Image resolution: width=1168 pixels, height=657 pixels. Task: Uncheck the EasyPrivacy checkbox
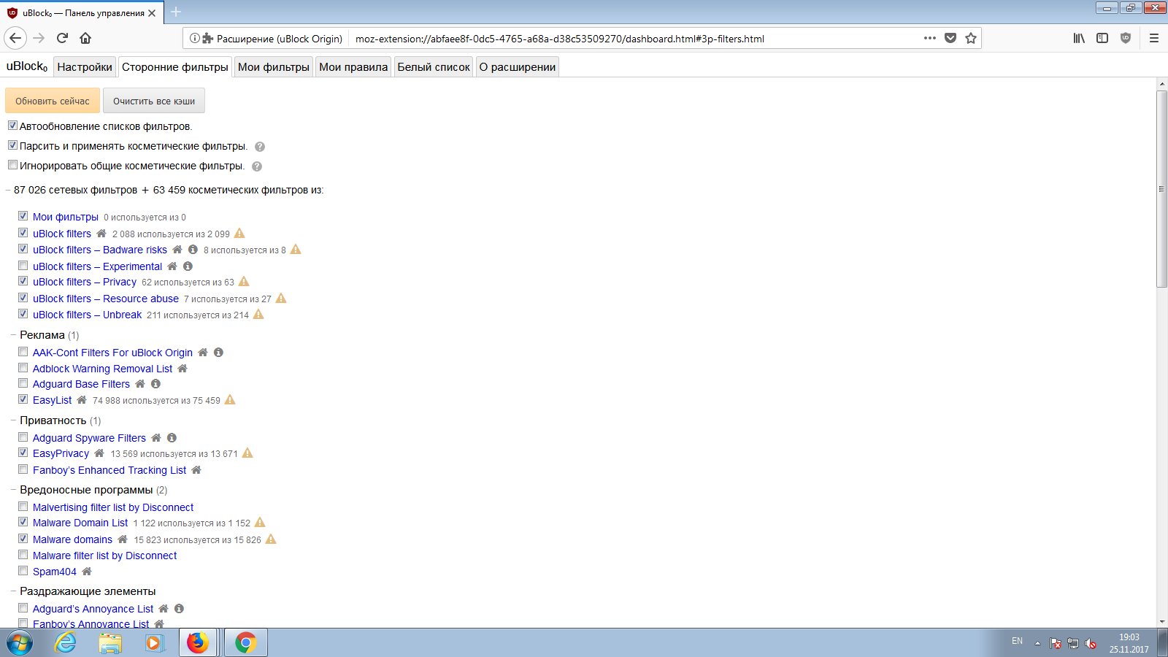click(x=23, y=453)
